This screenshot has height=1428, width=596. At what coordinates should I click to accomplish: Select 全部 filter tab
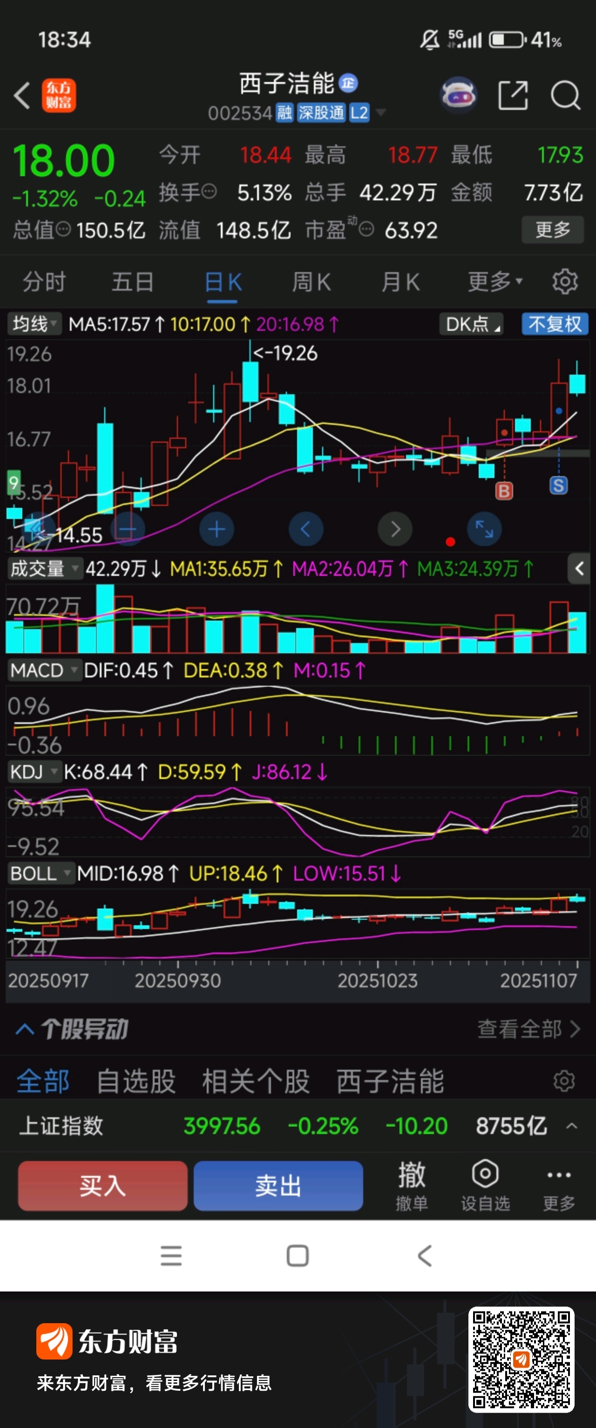(x=43, y=1081)
